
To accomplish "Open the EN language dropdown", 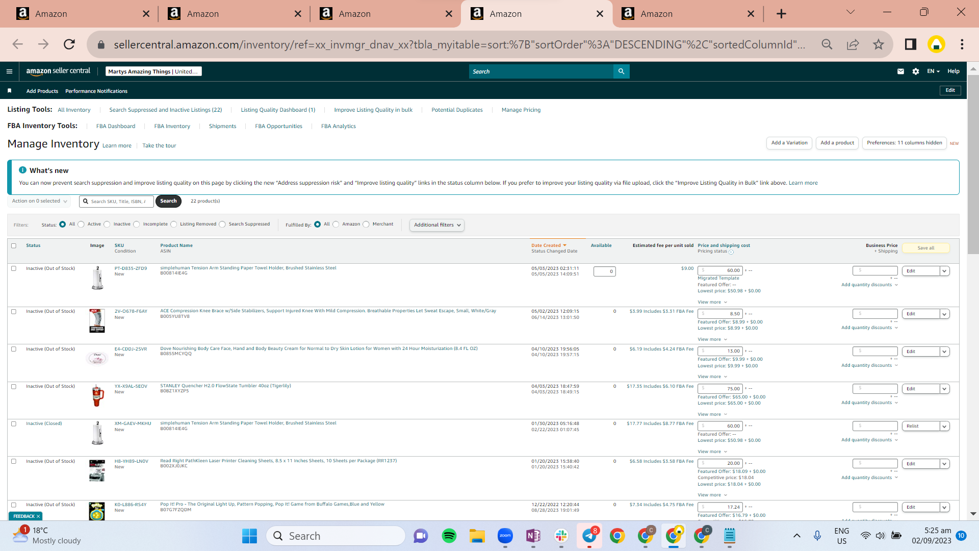I will 933,71.
